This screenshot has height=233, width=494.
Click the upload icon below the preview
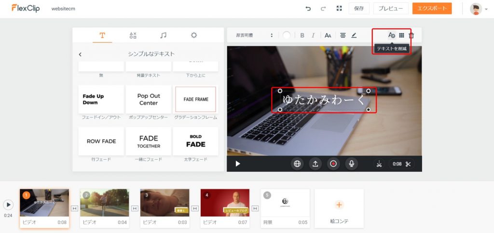point(315,164)
